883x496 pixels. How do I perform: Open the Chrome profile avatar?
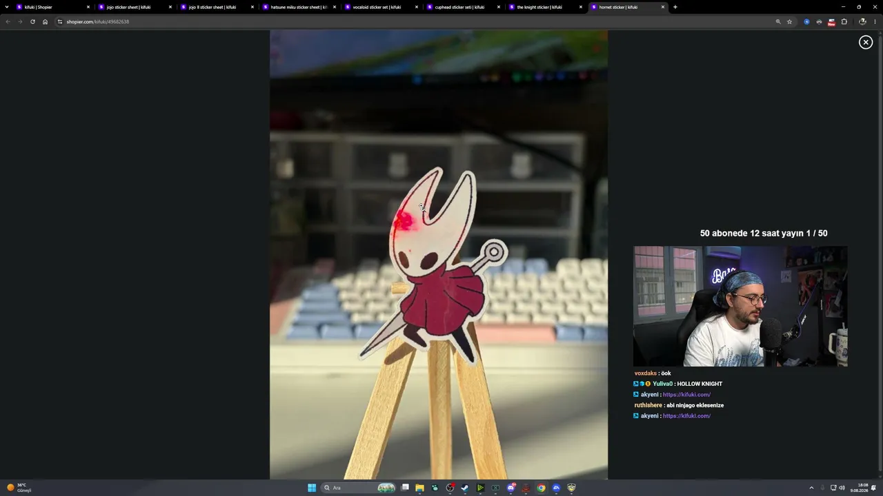(862, 21)
